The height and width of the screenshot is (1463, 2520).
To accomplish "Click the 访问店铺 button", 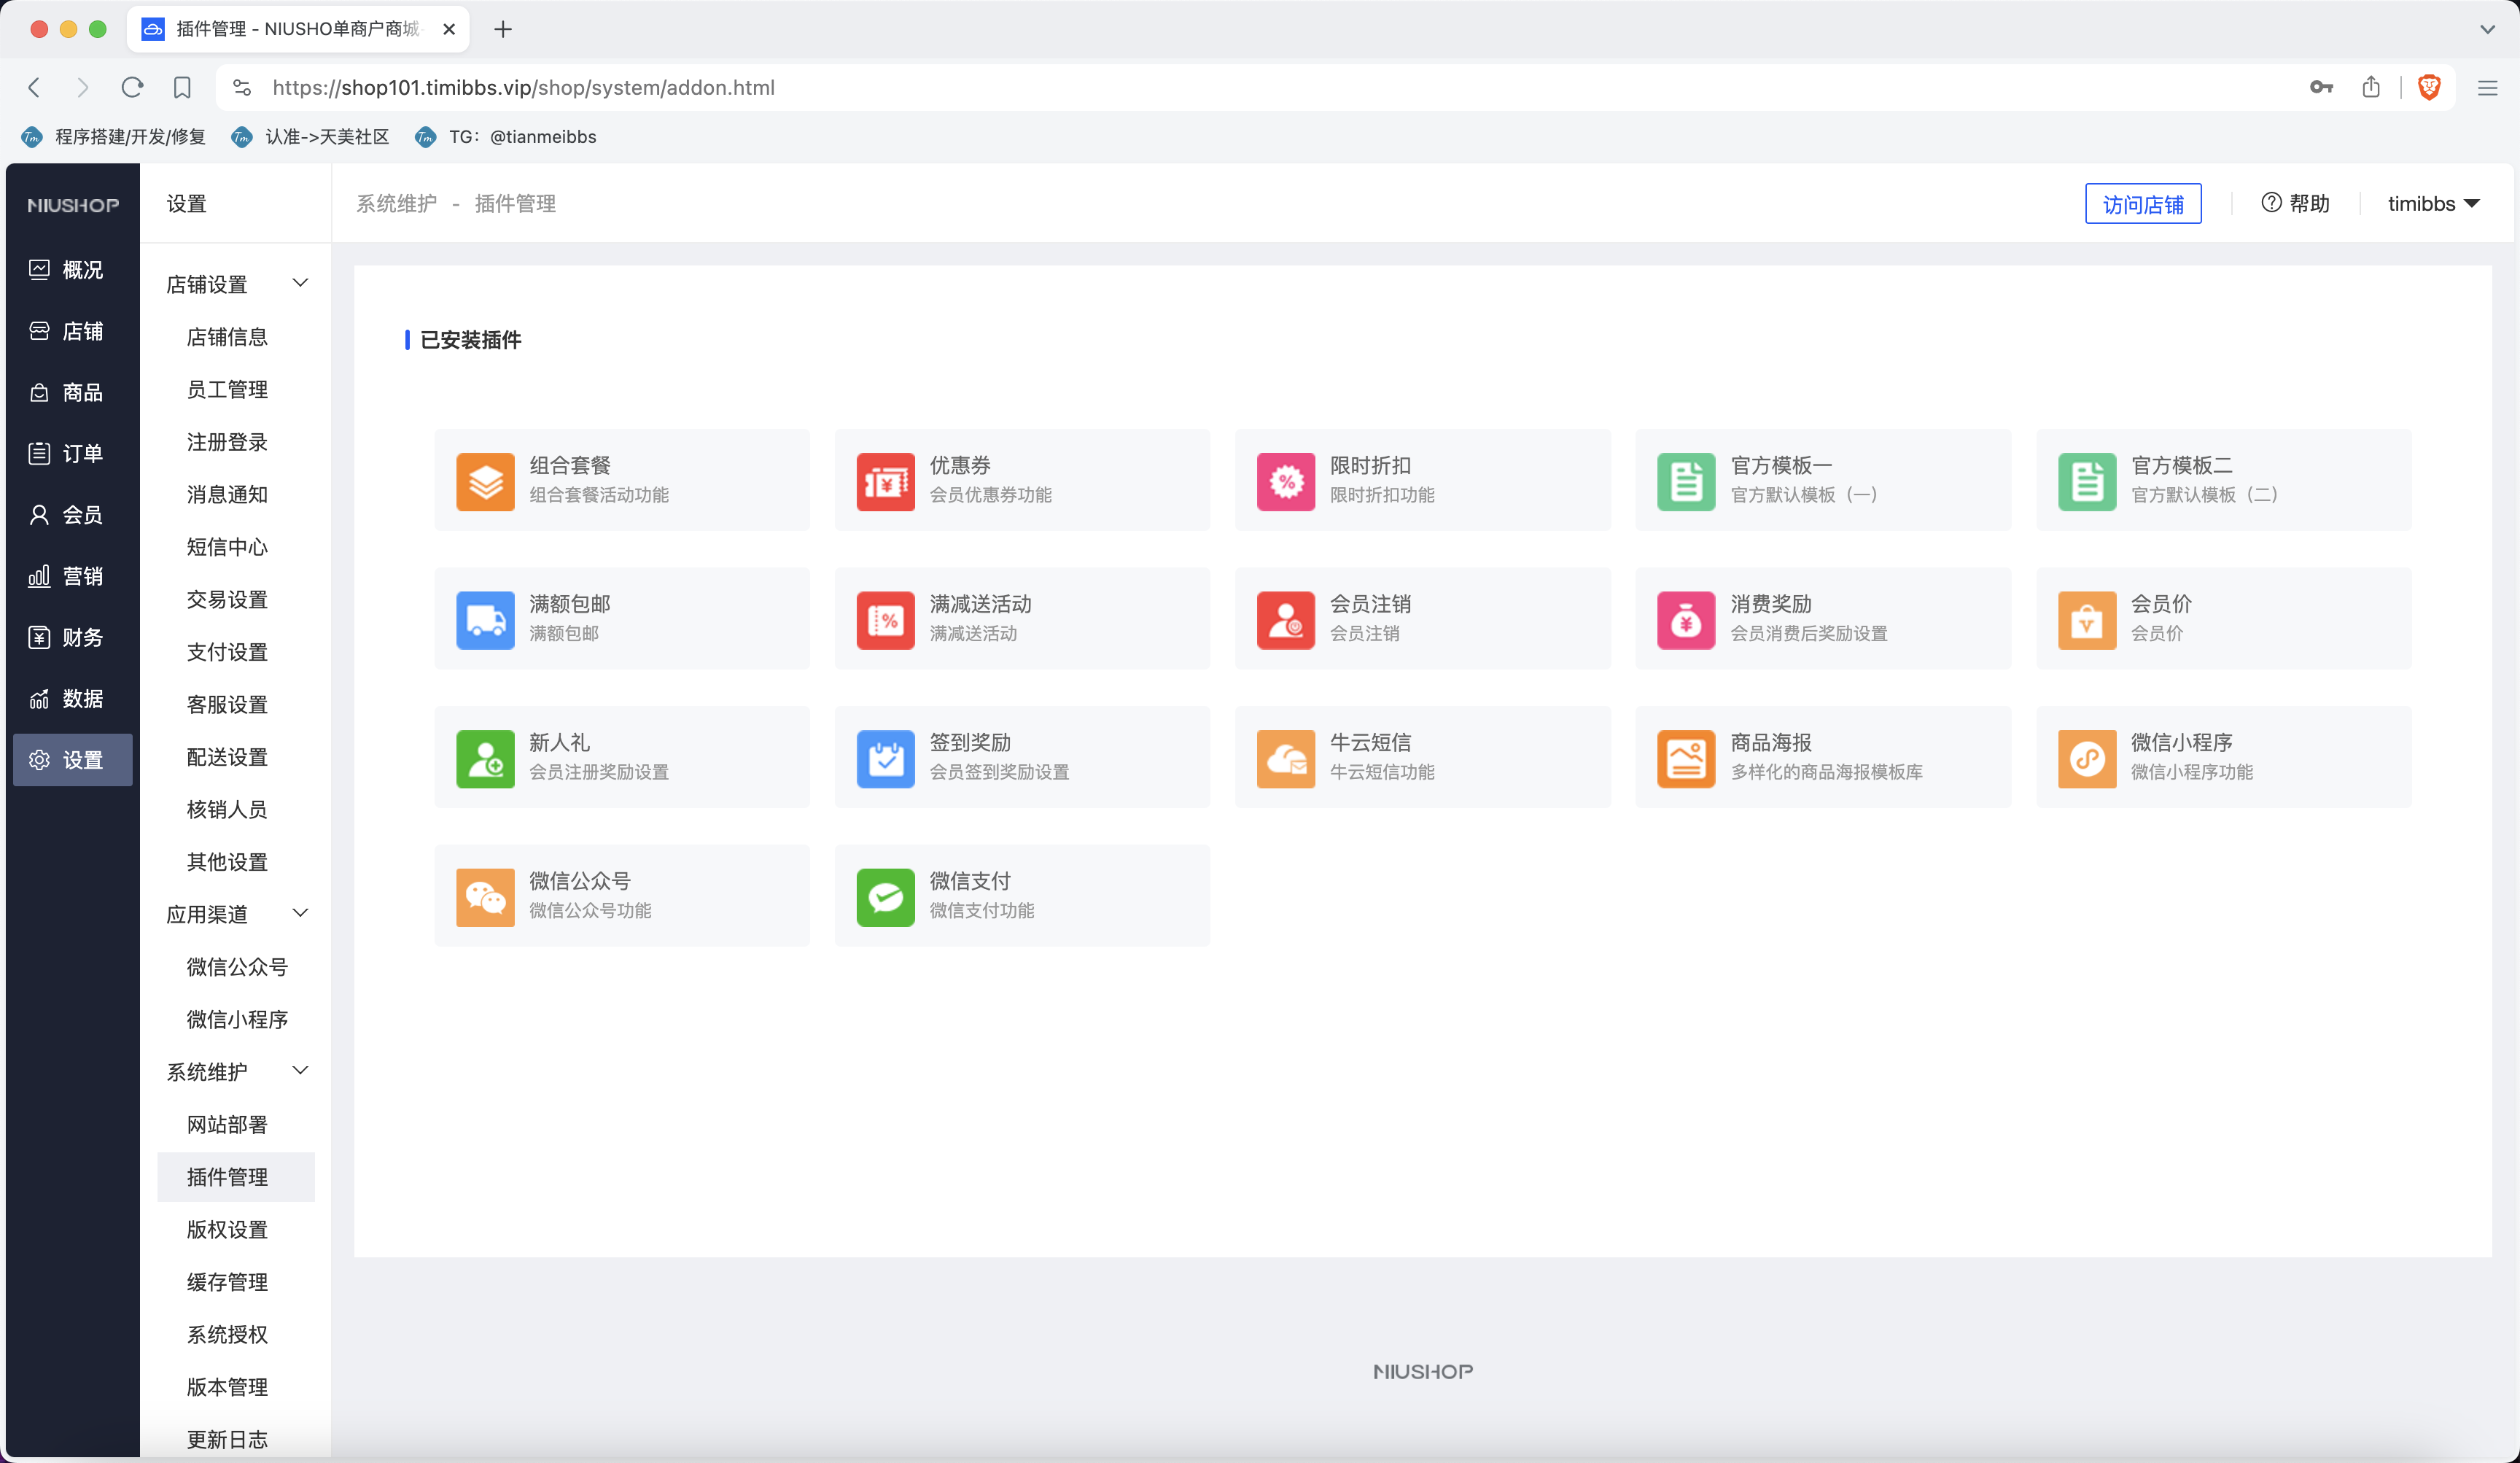I will pyautogui.click(x=2142, y=204).
